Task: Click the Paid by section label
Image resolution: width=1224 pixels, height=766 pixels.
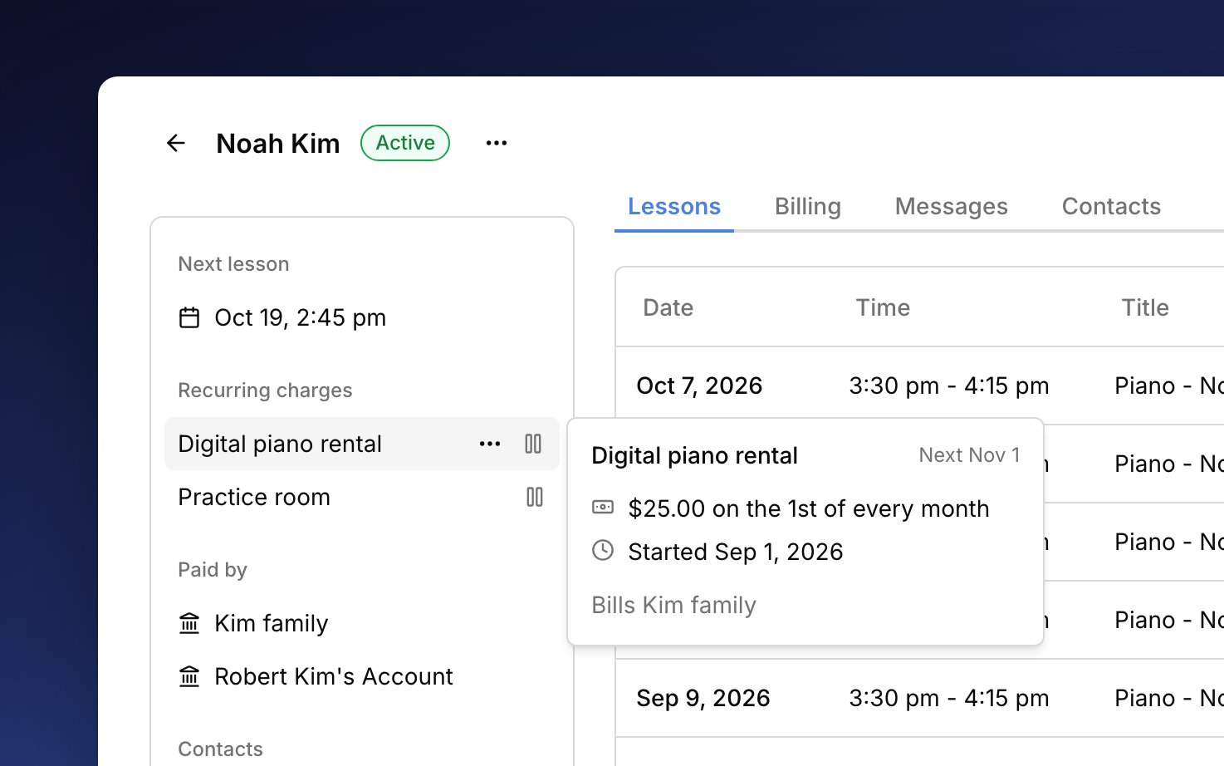Action: pos(213,570)
